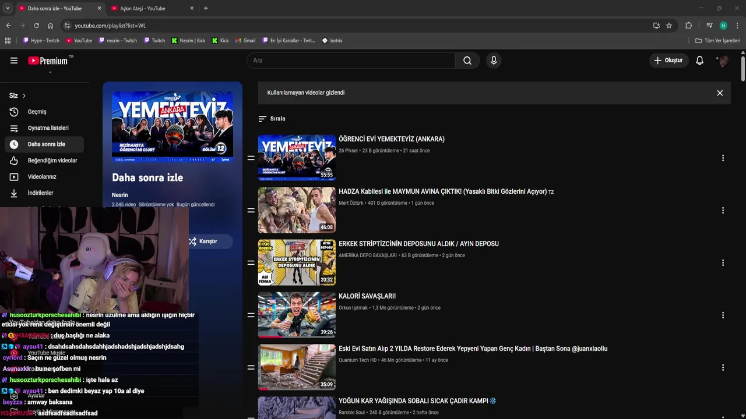Open the botrix bookmark
The image size is (746, 419).
pyautogui.click(x=332, y=41)
